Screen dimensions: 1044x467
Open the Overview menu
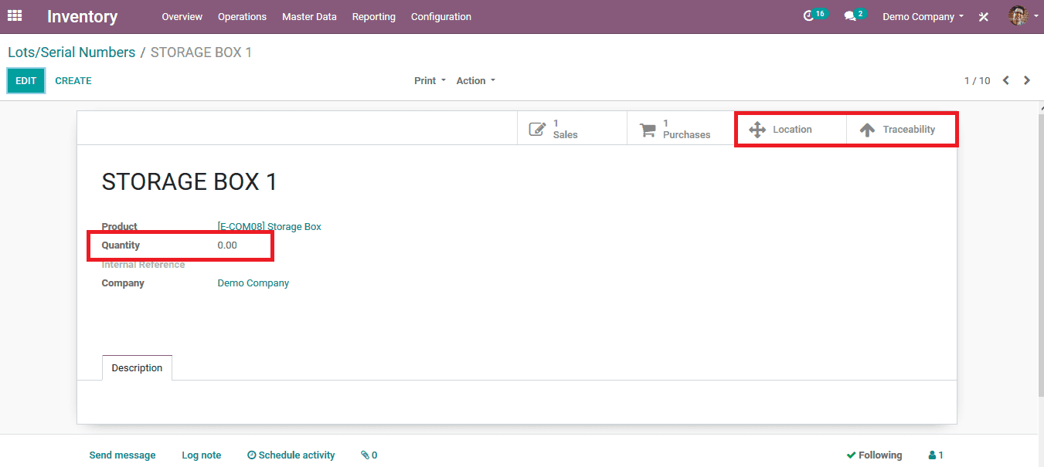point(182,16)
